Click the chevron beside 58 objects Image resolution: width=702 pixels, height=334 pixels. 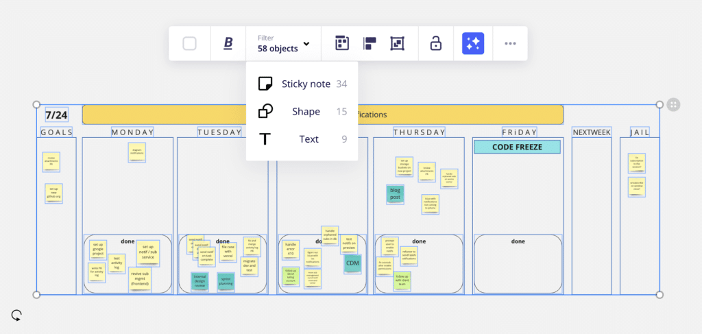(306, 44)
